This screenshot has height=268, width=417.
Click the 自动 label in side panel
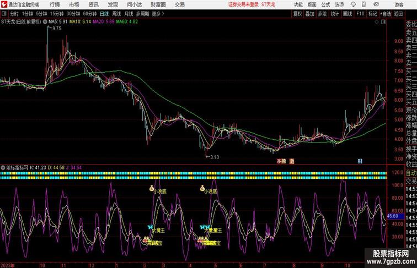[x=411, y=173]
